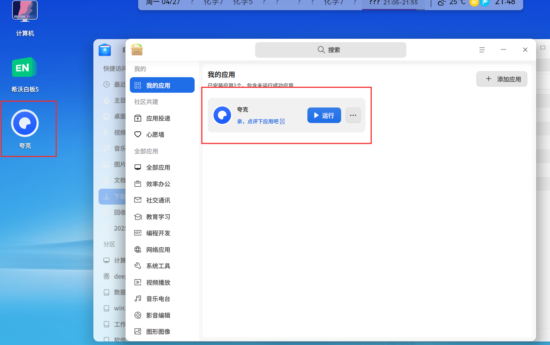Click the app store logo in its title bar
550x345 pixels.
pos(137,50)
